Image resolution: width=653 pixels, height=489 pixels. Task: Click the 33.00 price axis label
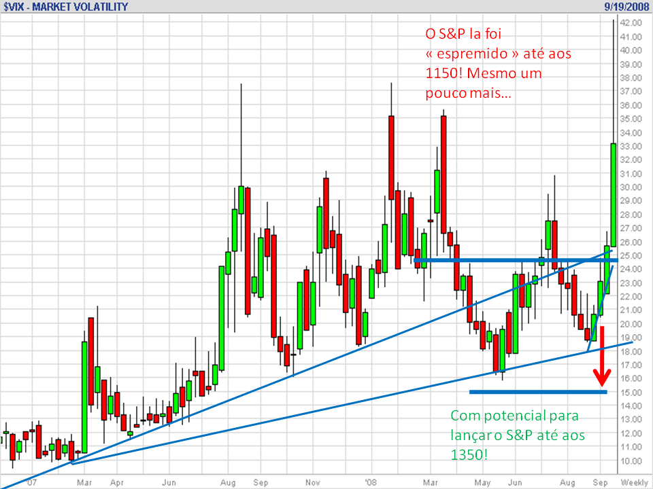pyautogui.click(x=631, y=147)
